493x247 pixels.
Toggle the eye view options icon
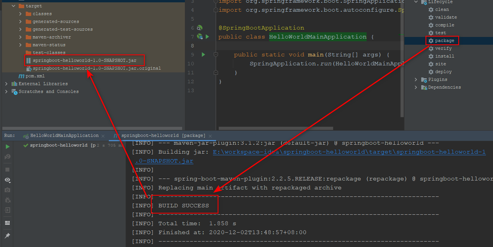(7, 180)
